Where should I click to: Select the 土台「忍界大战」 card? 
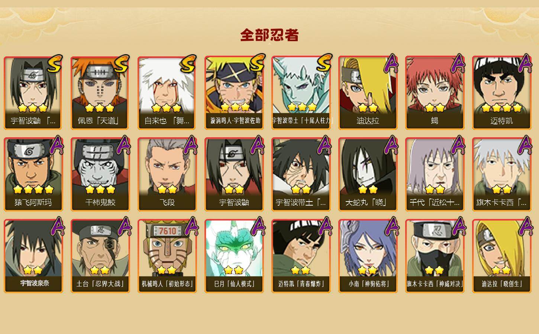tap(100, 256)
